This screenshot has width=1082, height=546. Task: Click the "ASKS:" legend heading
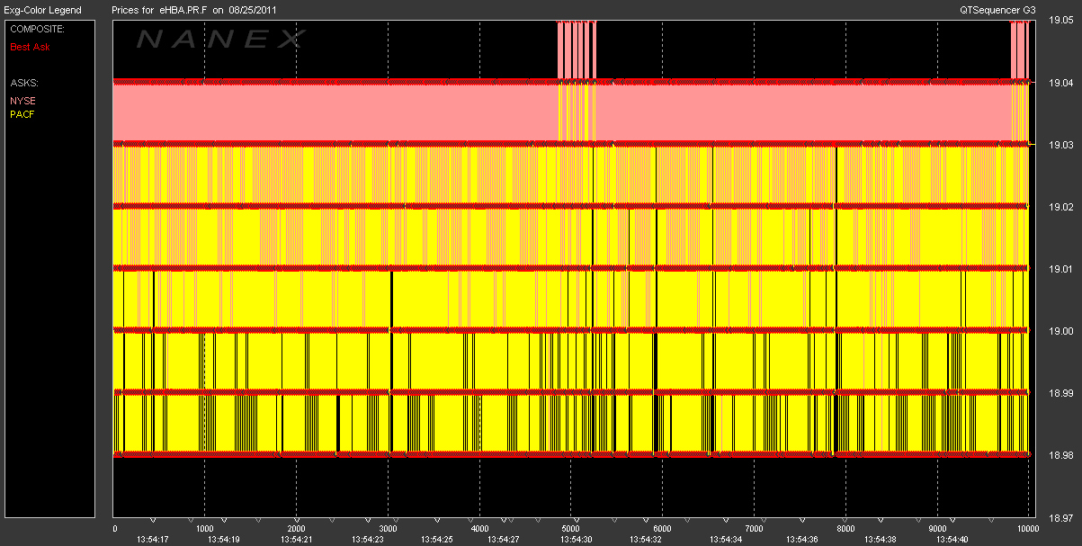coord(23,83)
